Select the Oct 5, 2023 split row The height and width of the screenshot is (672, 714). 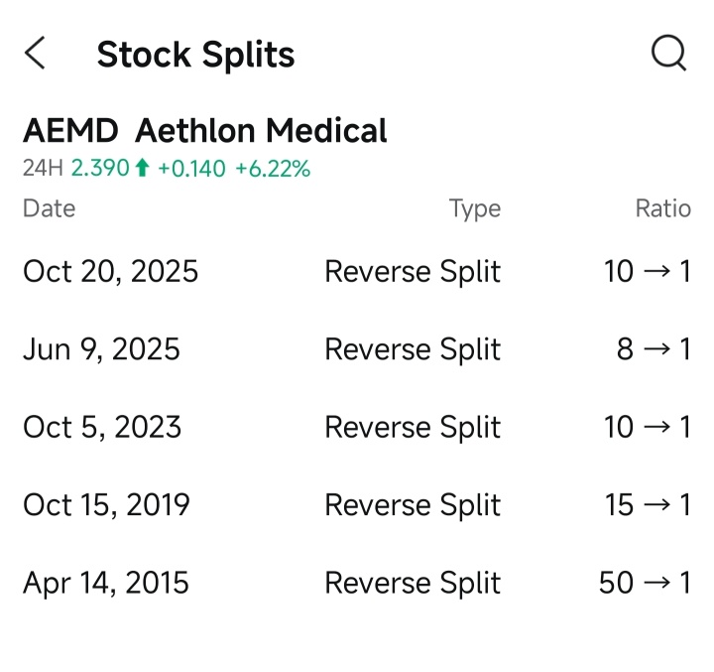pyautogui.click(x=357, y=427)
